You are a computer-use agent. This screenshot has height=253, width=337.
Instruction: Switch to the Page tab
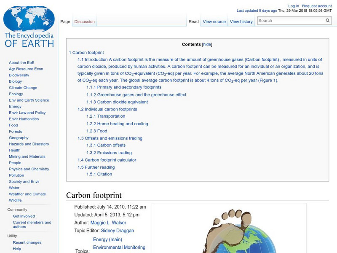pos(65,22)
